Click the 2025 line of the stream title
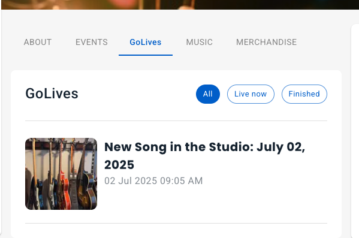This screenshot has width=359, height=238. [119, 165]
